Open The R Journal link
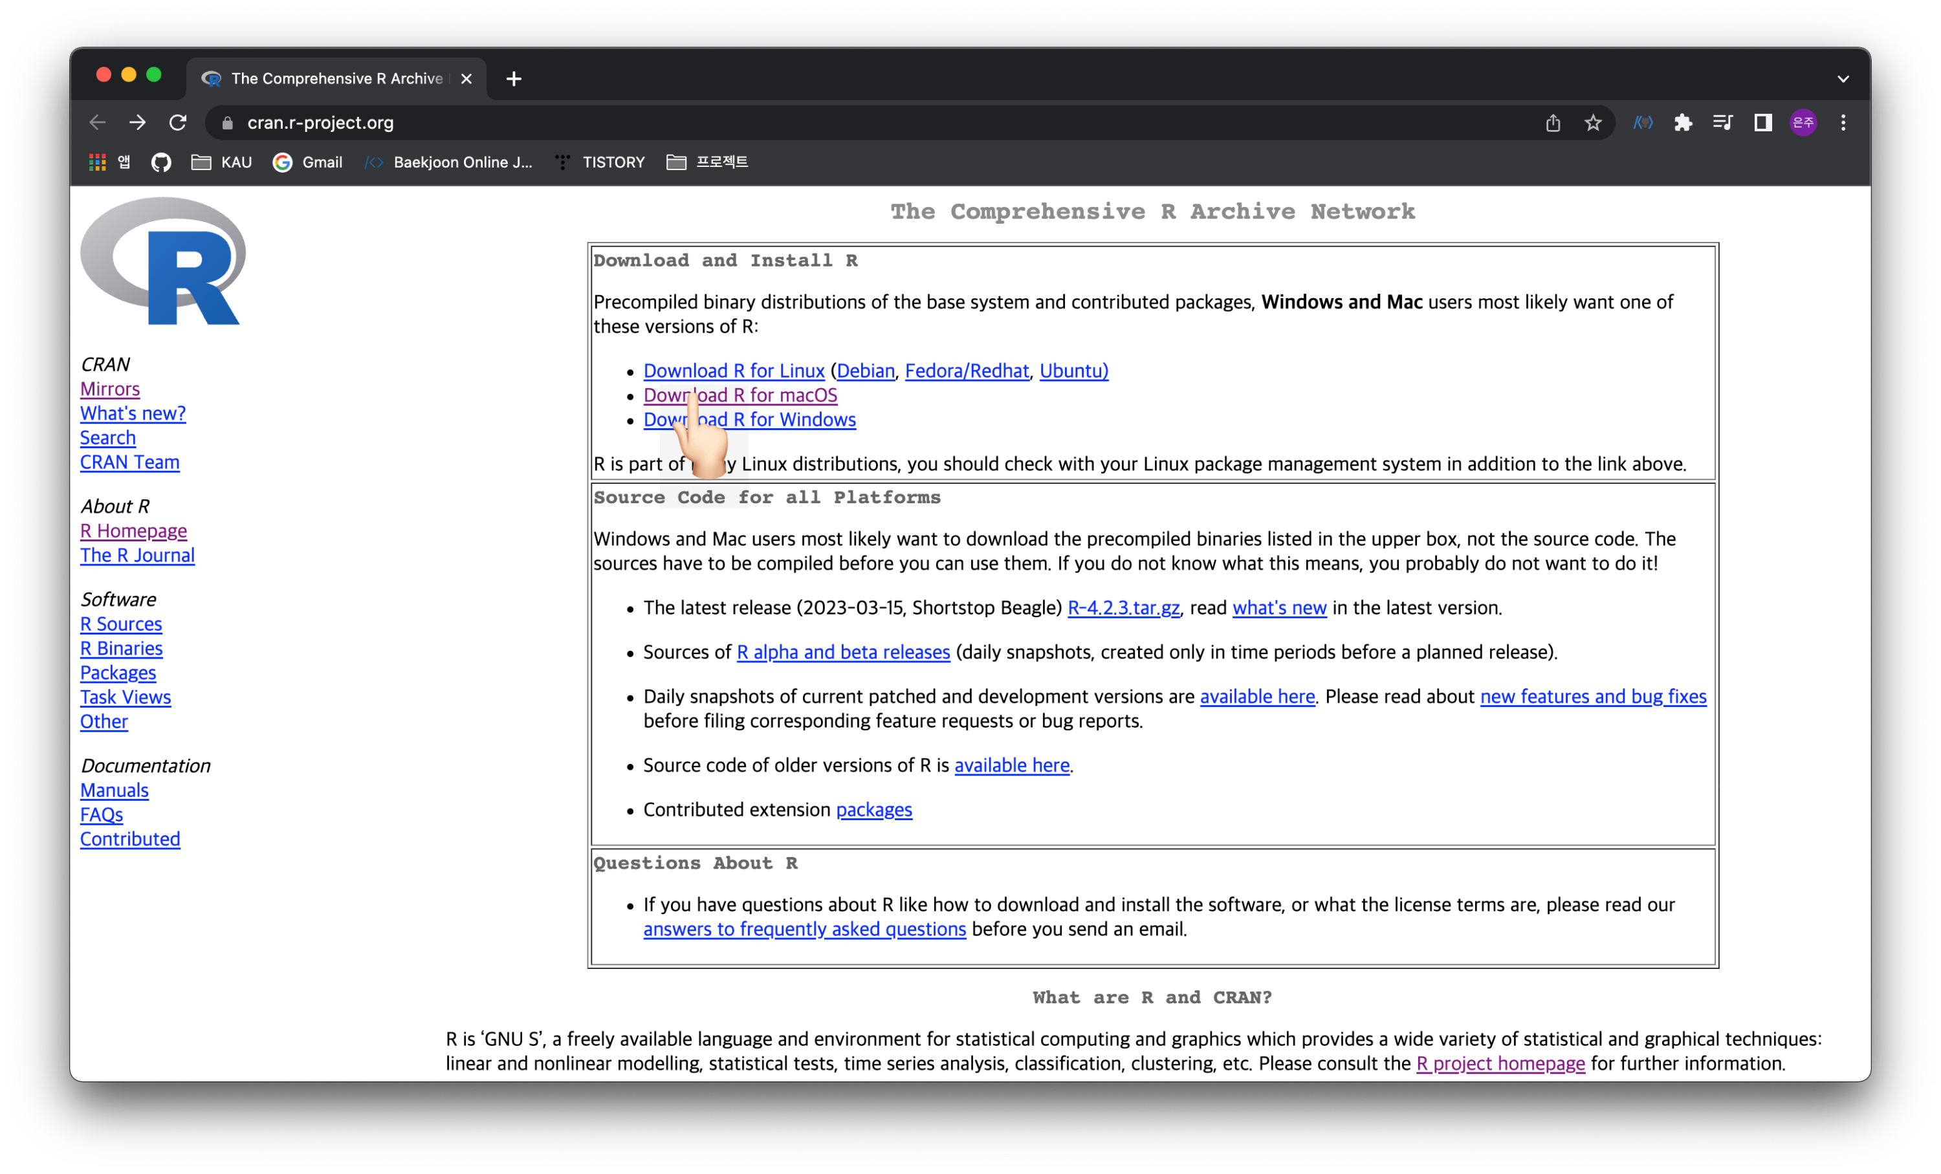 click(x=138, y=555)
